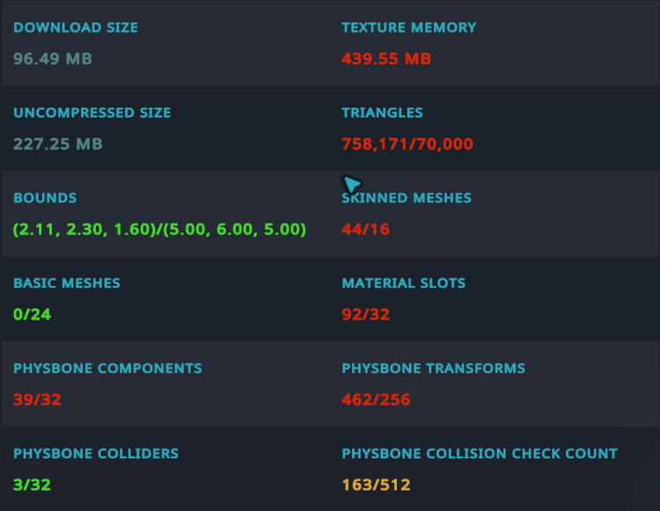Click the Texture Memory heading
This screenshot has height=511, width=660.
point(408,27)
